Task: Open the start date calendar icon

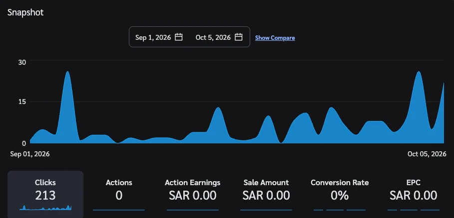Action: point(179,37)
